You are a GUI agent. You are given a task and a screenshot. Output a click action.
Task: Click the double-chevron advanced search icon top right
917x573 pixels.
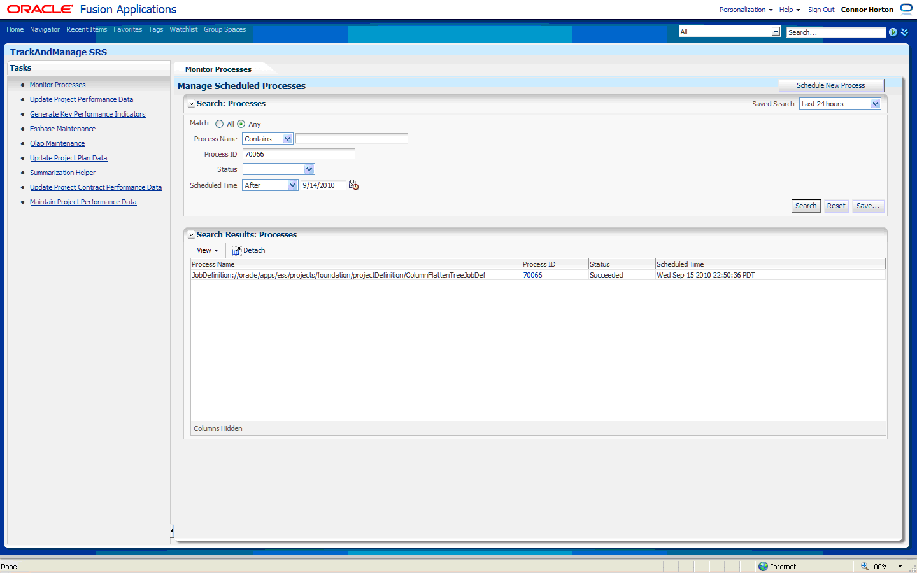tap(904, 31)
